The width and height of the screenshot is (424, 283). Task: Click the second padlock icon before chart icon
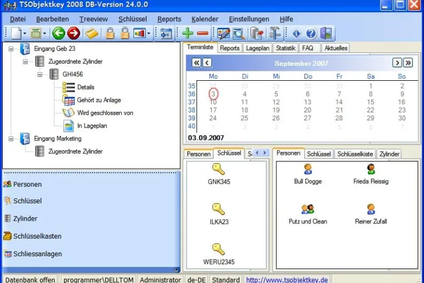coord(125,33)
